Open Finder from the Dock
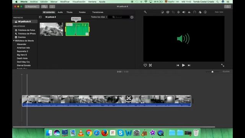Image resolution: width=245 pixels, height=138 pixels. 49,133
